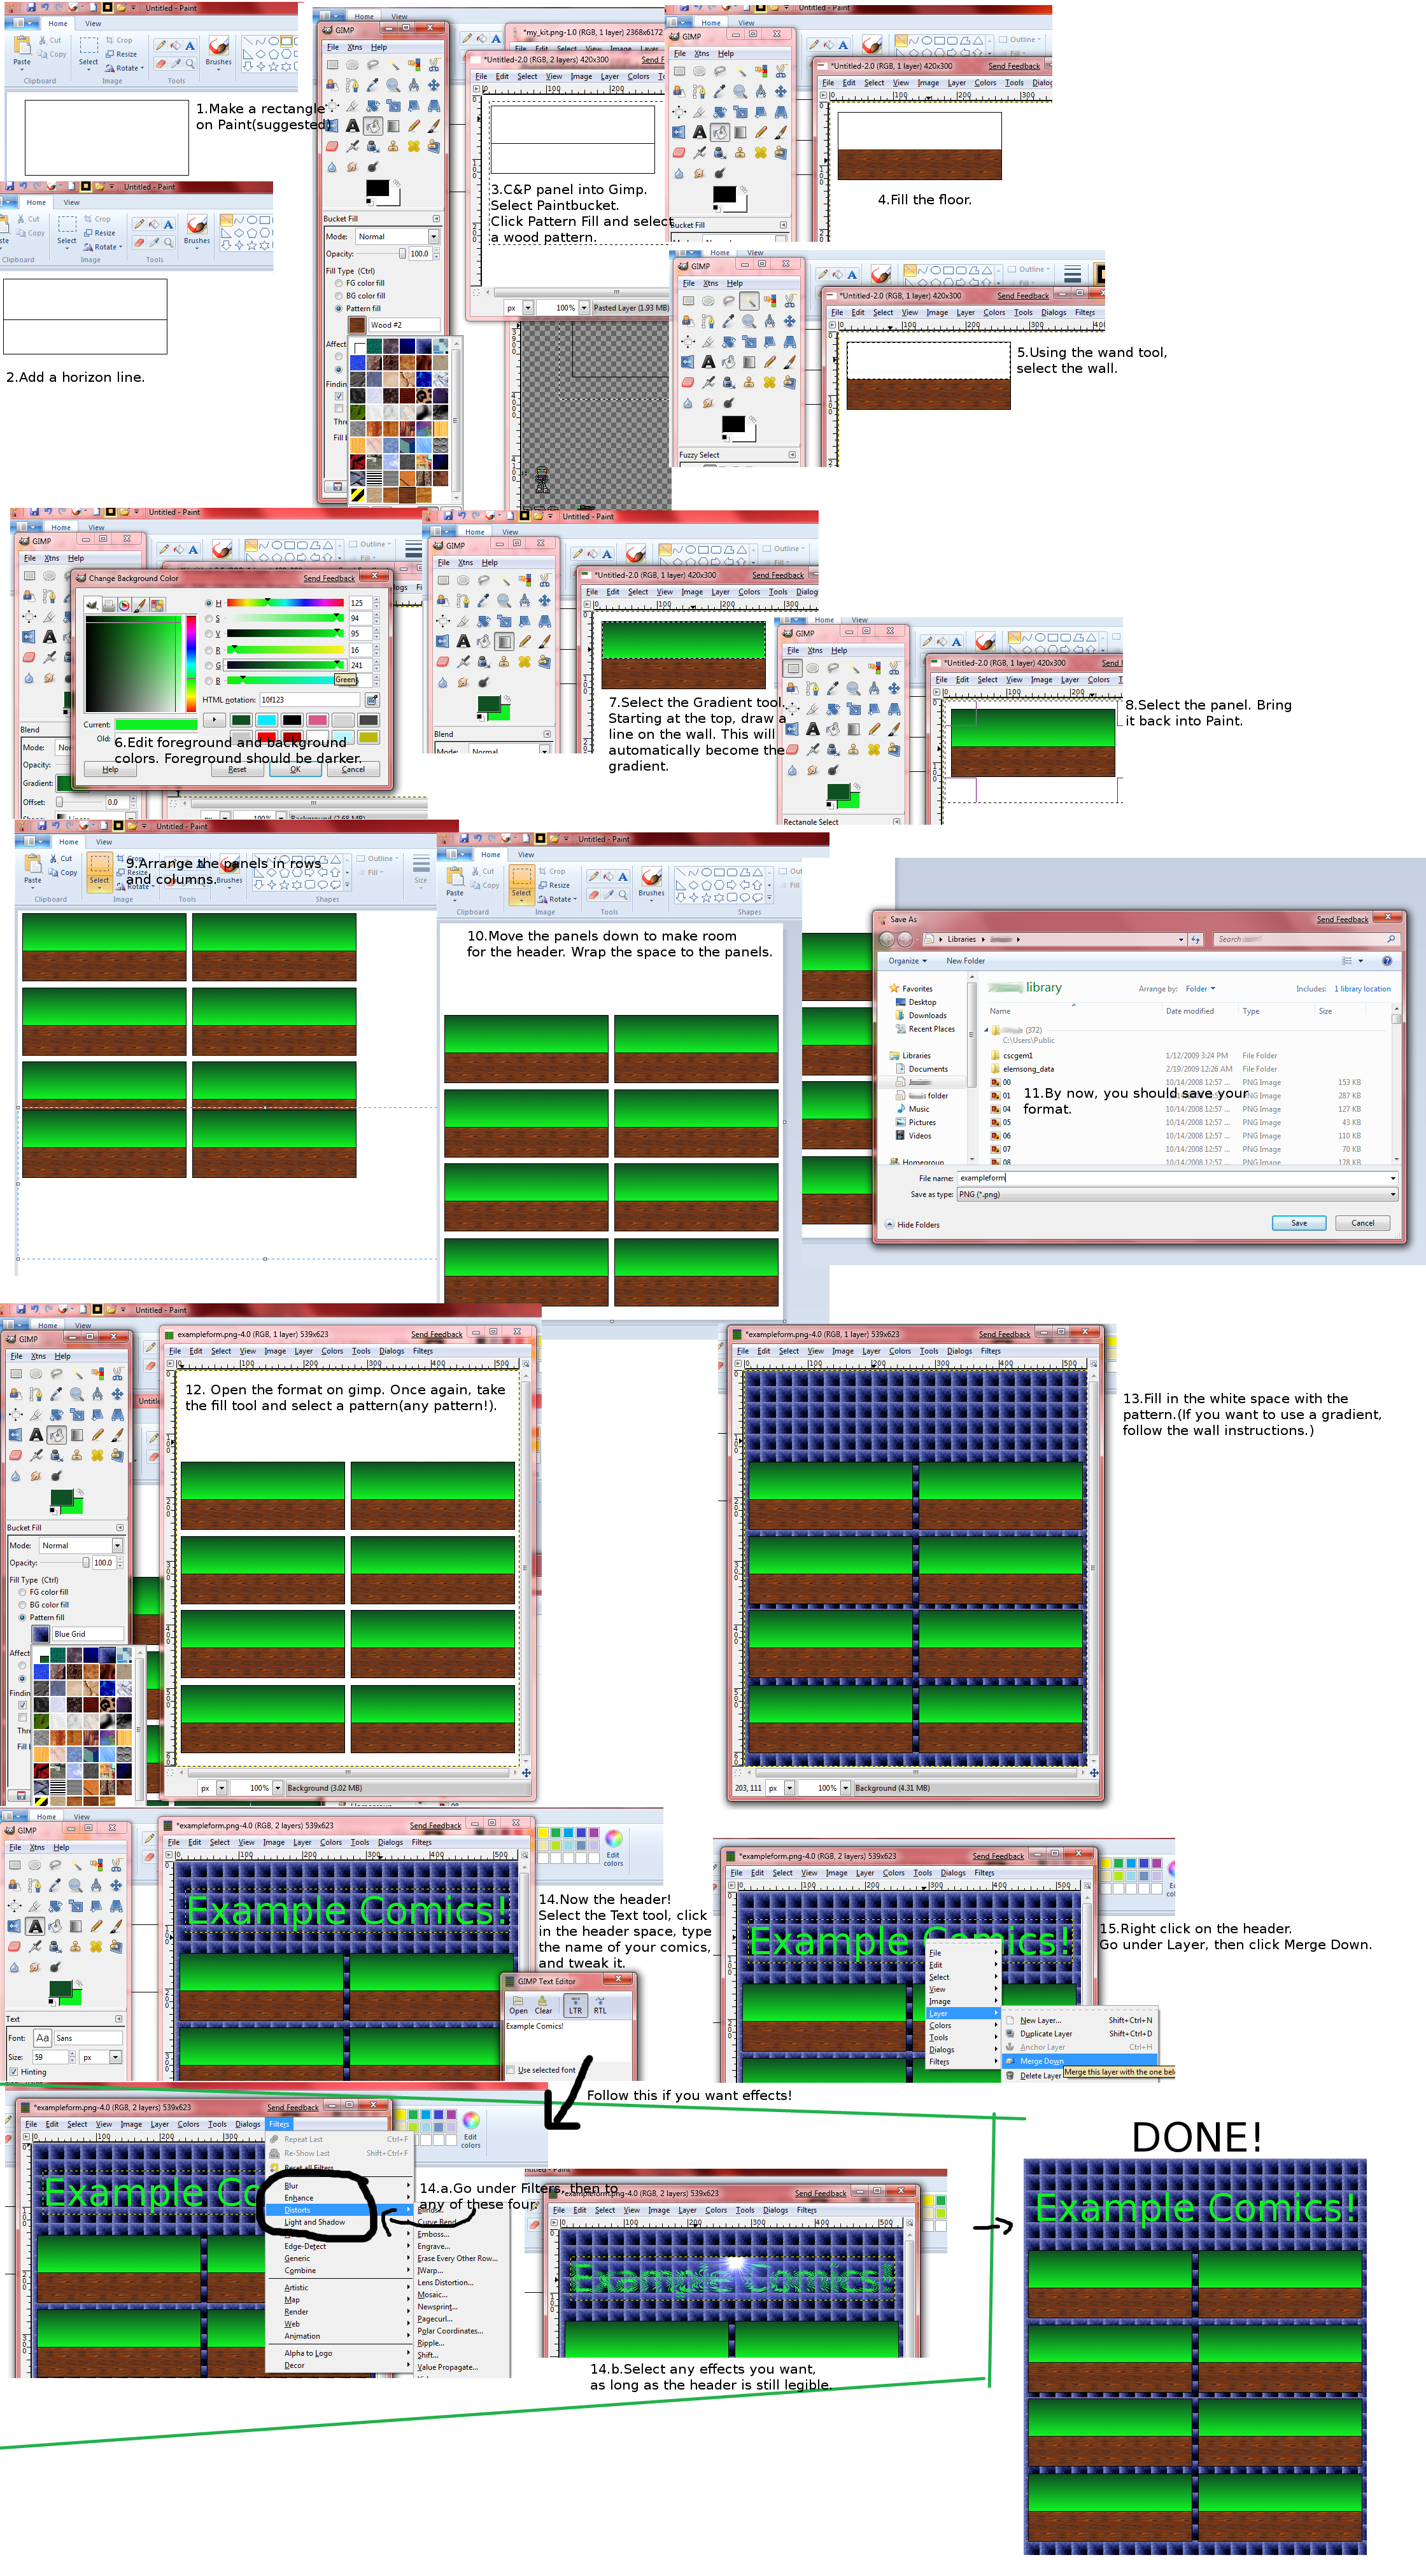Click the HTML notation field
The width and height of the screenshot is (1426, 2576).
click(310, 700)
